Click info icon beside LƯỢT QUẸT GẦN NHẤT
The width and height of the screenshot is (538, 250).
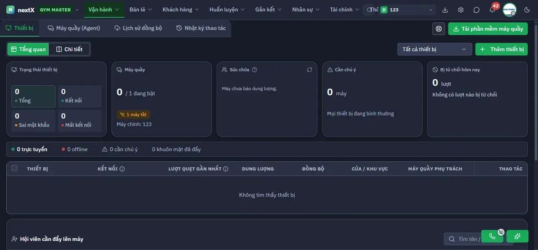[x=226, y=169]
